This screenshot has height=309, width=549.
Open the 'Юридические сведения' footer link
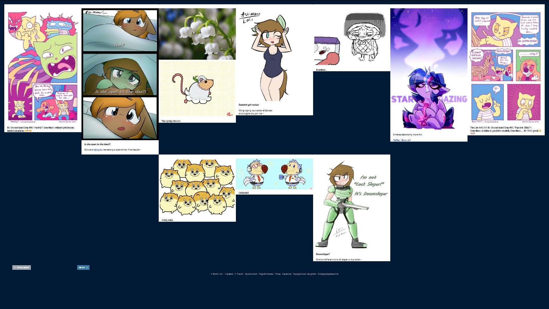tap(305, 274)
